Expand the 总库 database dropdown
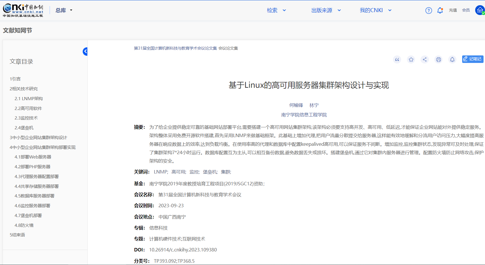The image size is (485, 265). 64,10
